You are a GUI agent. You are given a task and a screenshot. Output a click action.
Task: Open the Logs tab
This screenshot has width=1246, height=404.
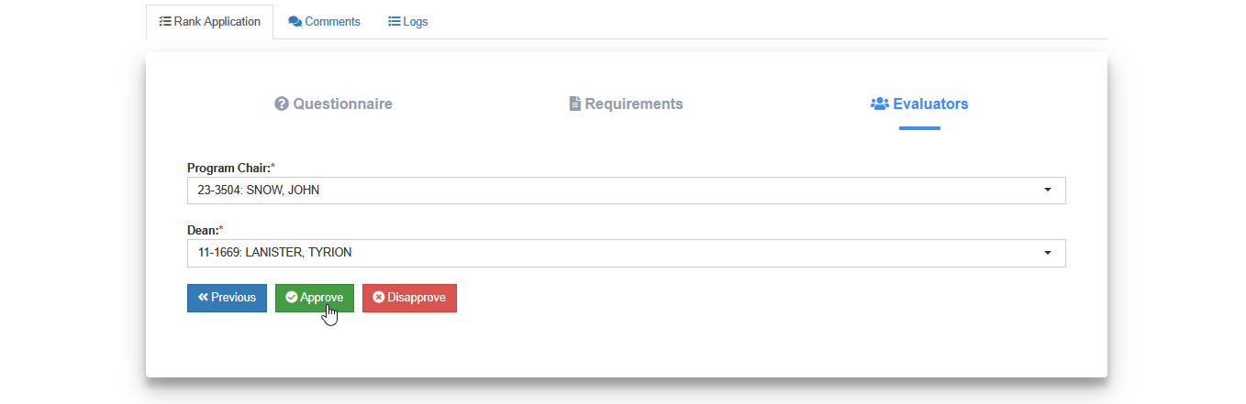point(407,21)
